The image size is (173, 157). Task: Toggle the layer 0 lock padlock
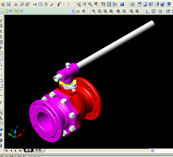[x=16, y=11]
